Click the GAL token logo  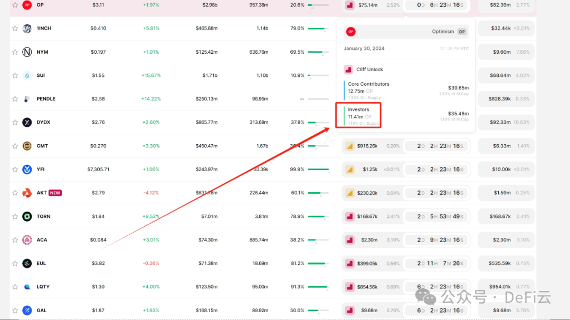(x=27, y=310)
